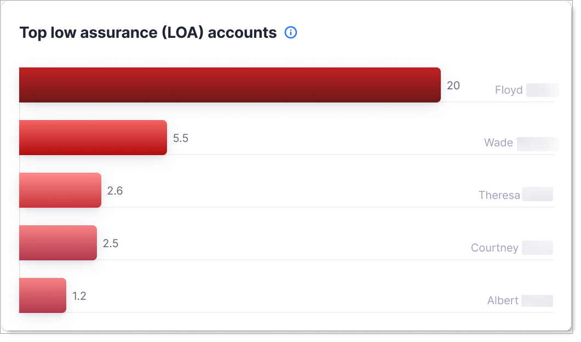Image resolution: width=581 pixels, height=342 pixels.
Task: Open Courtney's account label
Action: coord(494,248)
